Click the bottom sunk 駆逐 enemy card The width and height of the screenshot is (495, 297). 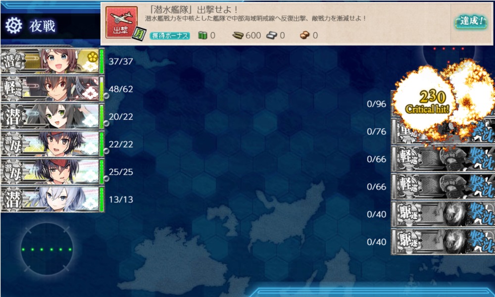coord(443,242)
